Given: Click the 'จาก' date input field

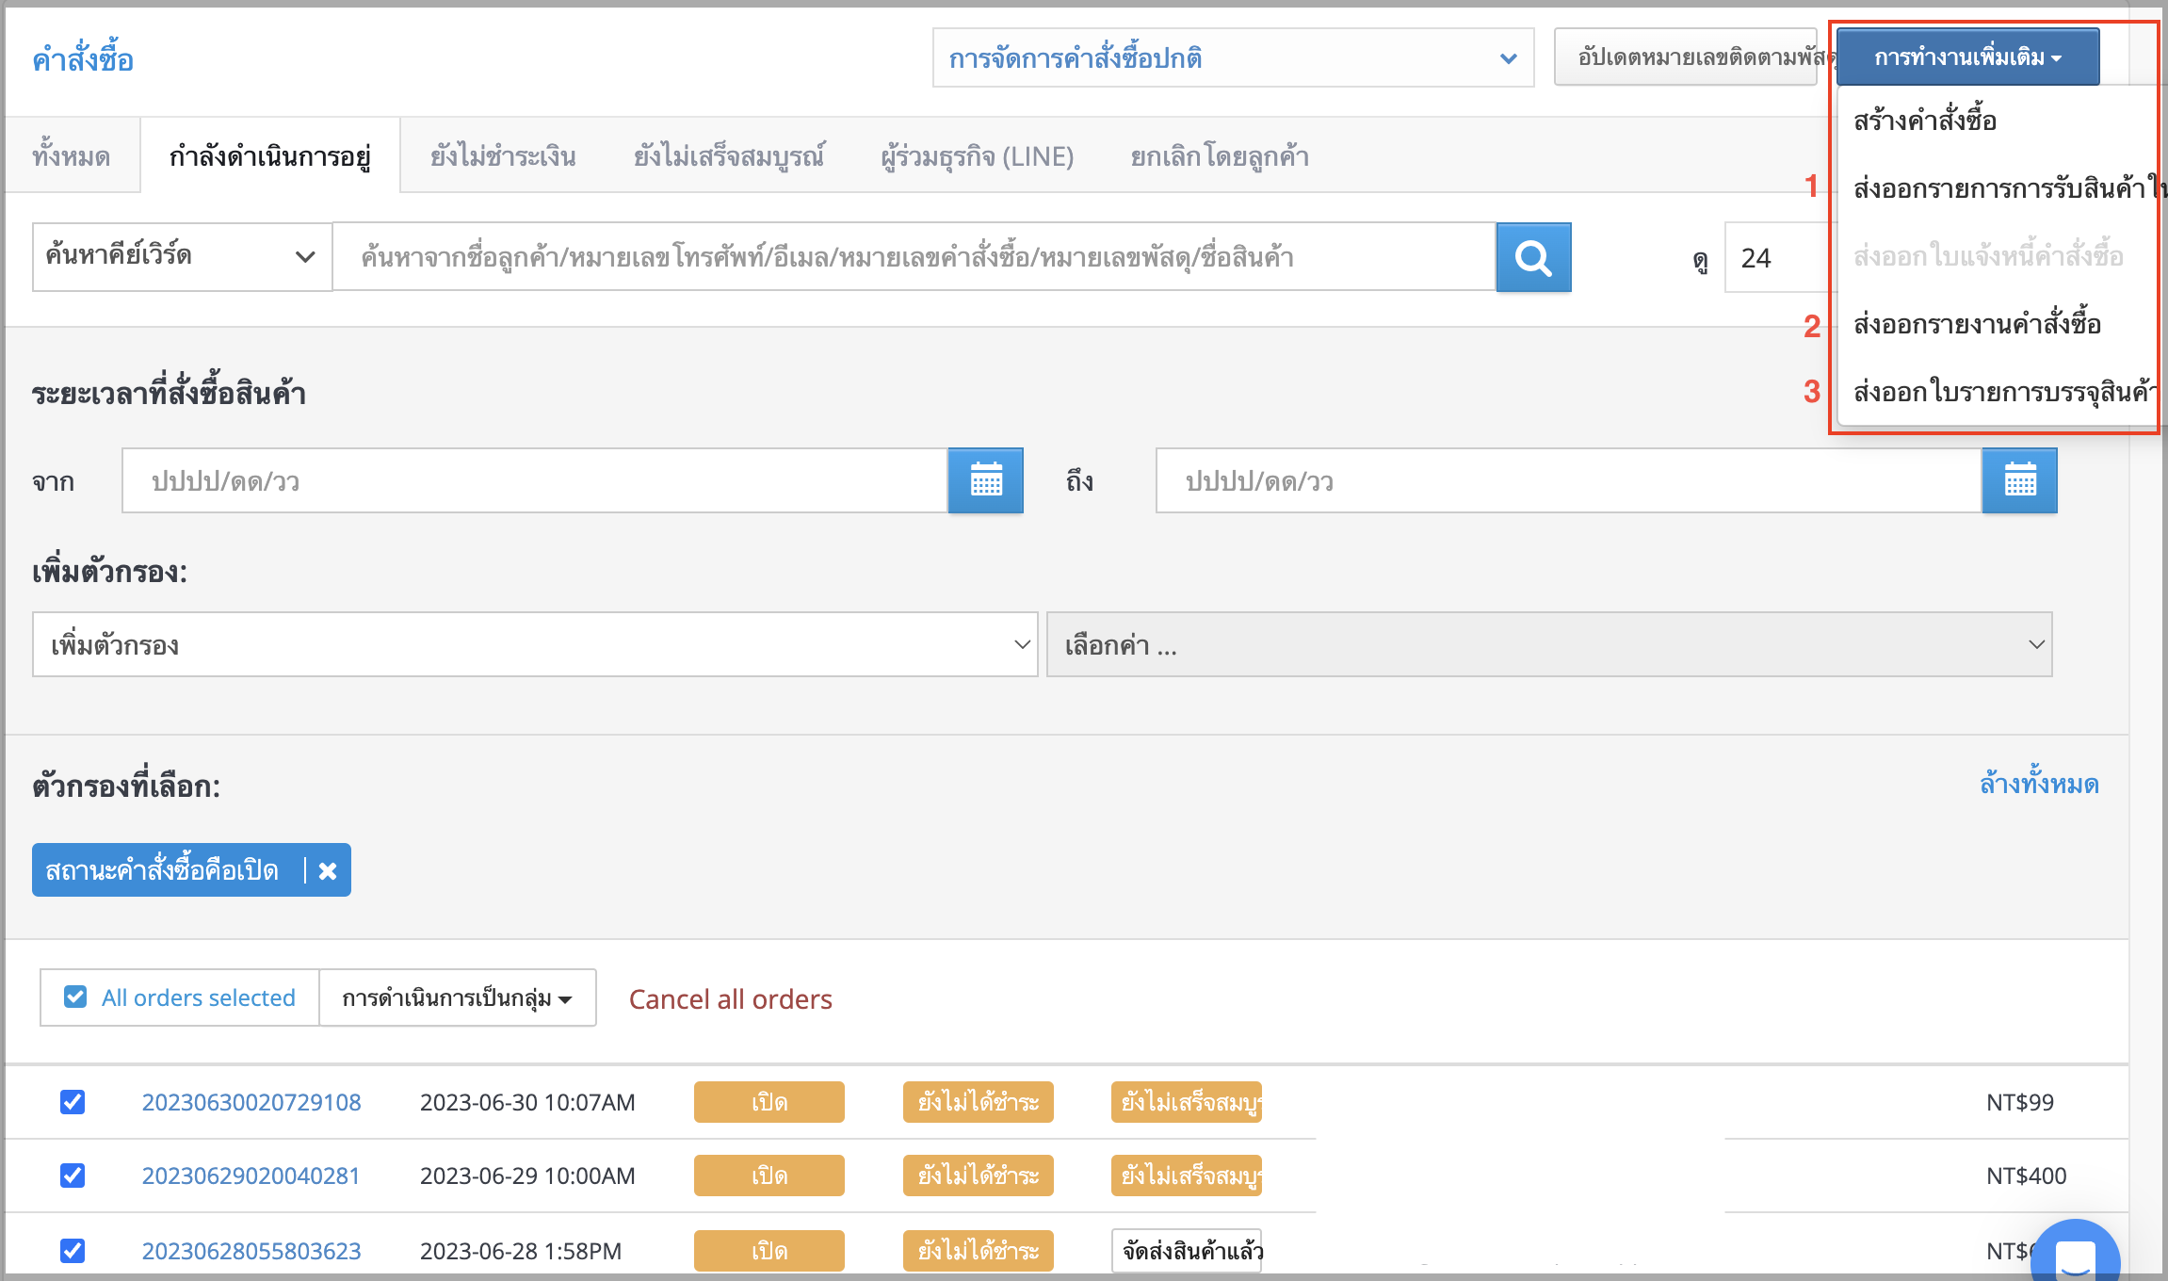Looking at the screenshot, I should point(534,480).
